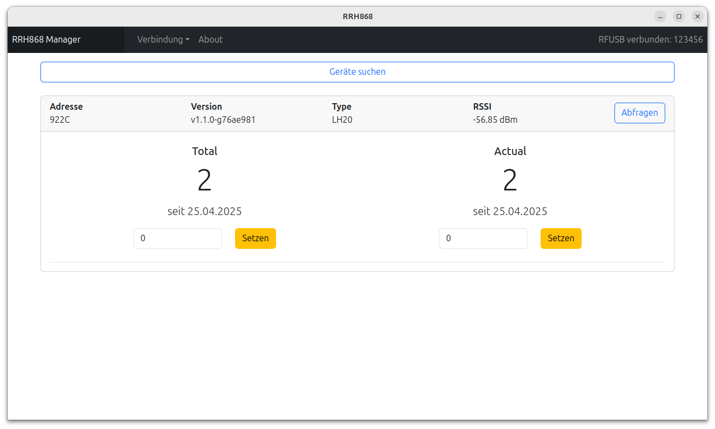715x429 pixels.
Task: Click the date below the Total counter
Action: [x=204, y=211]
